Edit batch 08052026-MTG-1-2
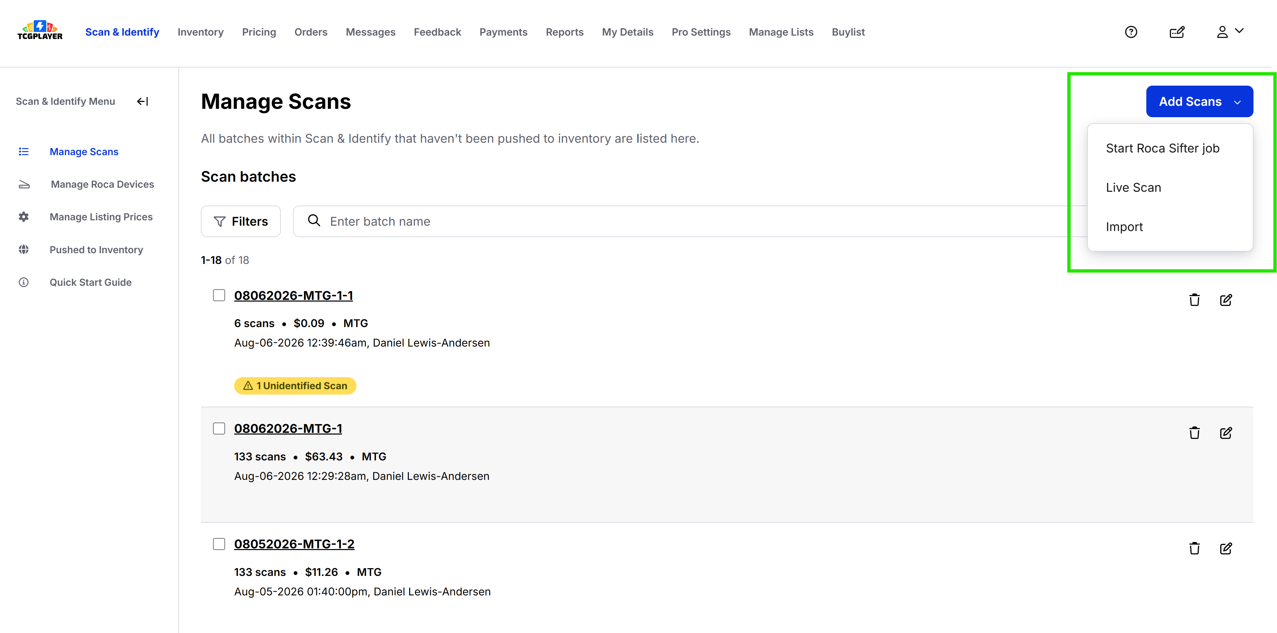 [1226, 548]
